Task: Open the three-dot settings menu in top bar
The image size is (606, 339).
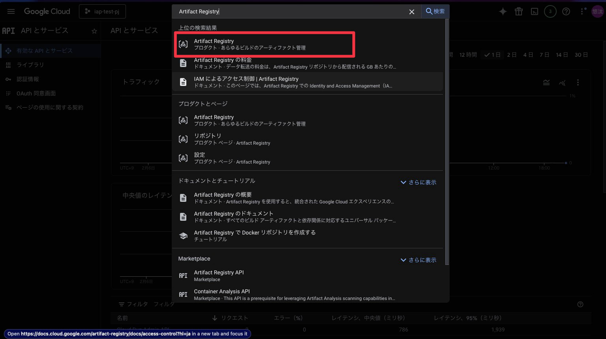Action: (582, 11)
